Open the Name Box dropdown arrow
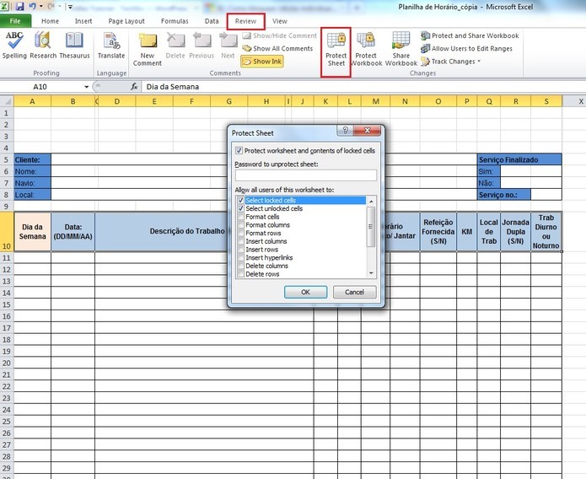 86,87
